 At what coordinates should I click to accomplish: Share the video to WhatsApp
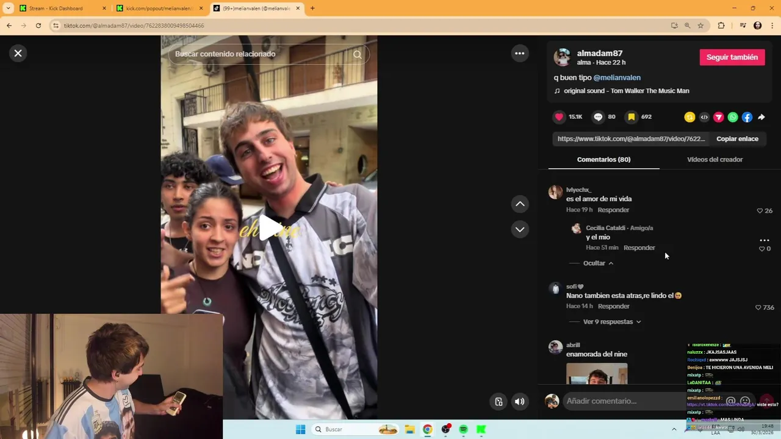[x=733, y=117]
